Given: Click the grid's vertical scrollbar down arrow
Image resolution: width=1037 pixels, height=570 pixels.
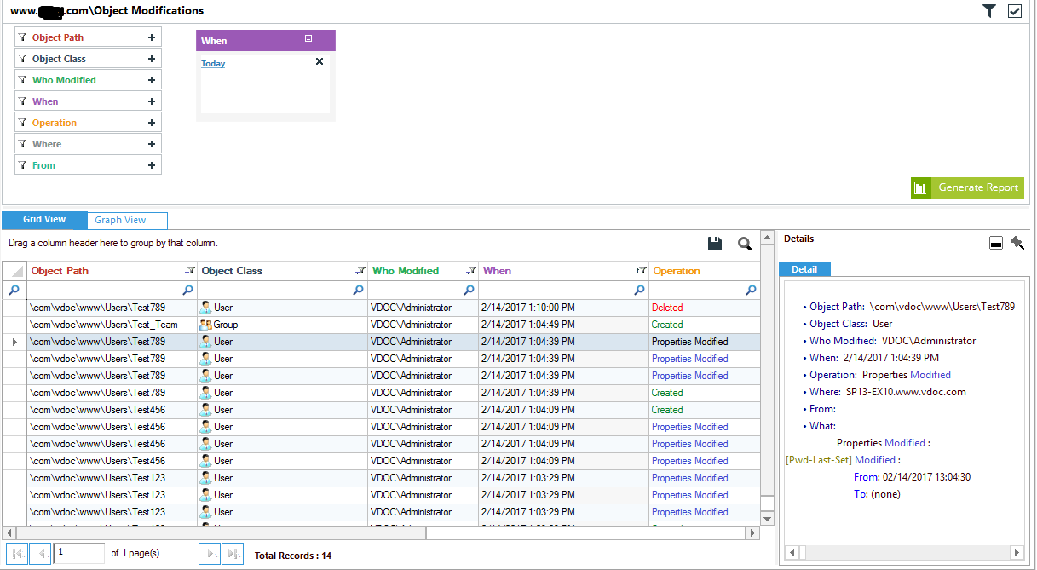Looking at the screenshot, I should (x=767, y=519).
